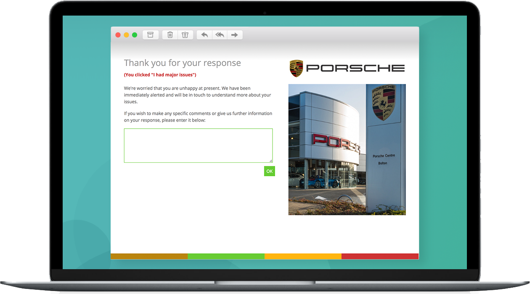Forward the email with the right-arrow icon

[235, 35]
